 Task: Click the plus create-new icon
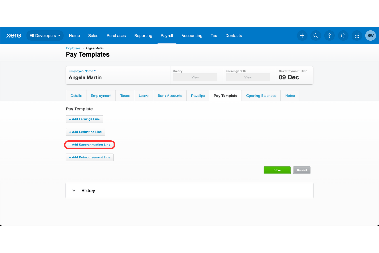coord(302,35)
